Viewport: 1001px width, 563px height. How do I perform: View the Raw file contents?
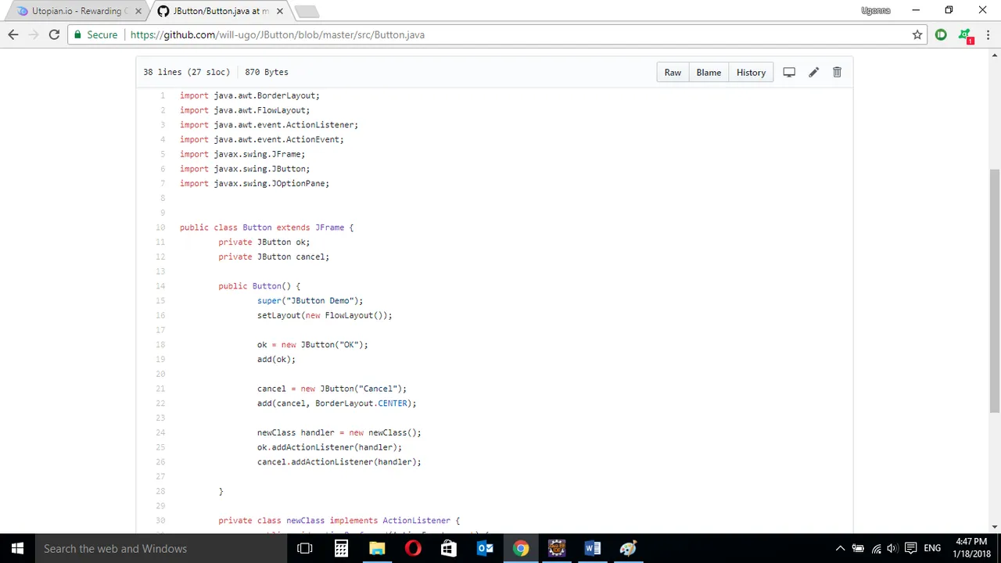pyautogui.click(x=673, y=72)
